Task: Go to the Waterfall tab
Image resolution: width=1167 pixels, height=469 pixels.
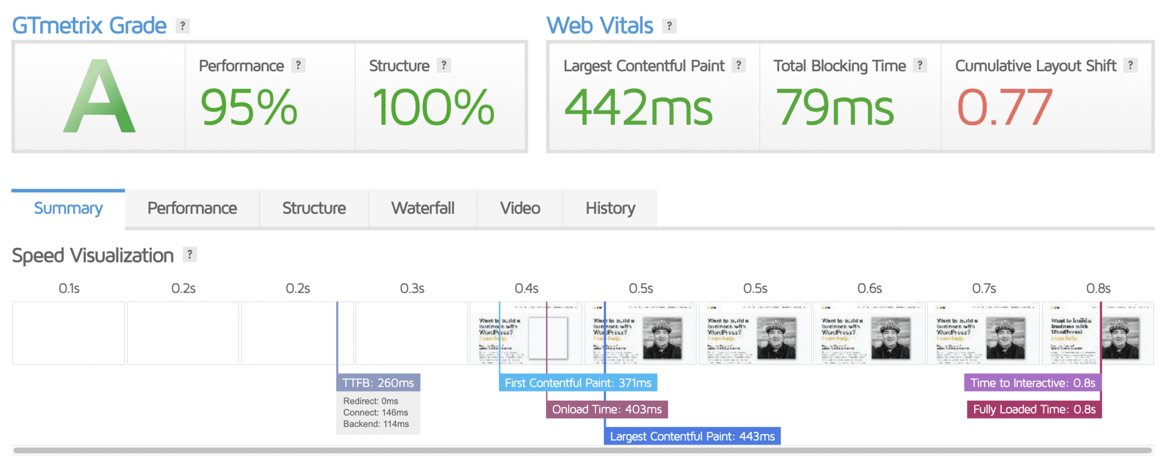Action: 423,208
